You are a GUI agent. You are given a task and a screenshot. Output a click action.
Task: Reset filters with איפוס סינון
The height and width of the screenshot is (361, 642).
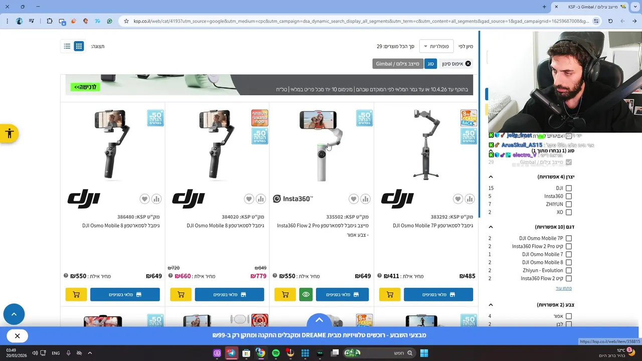coord(456,64)
